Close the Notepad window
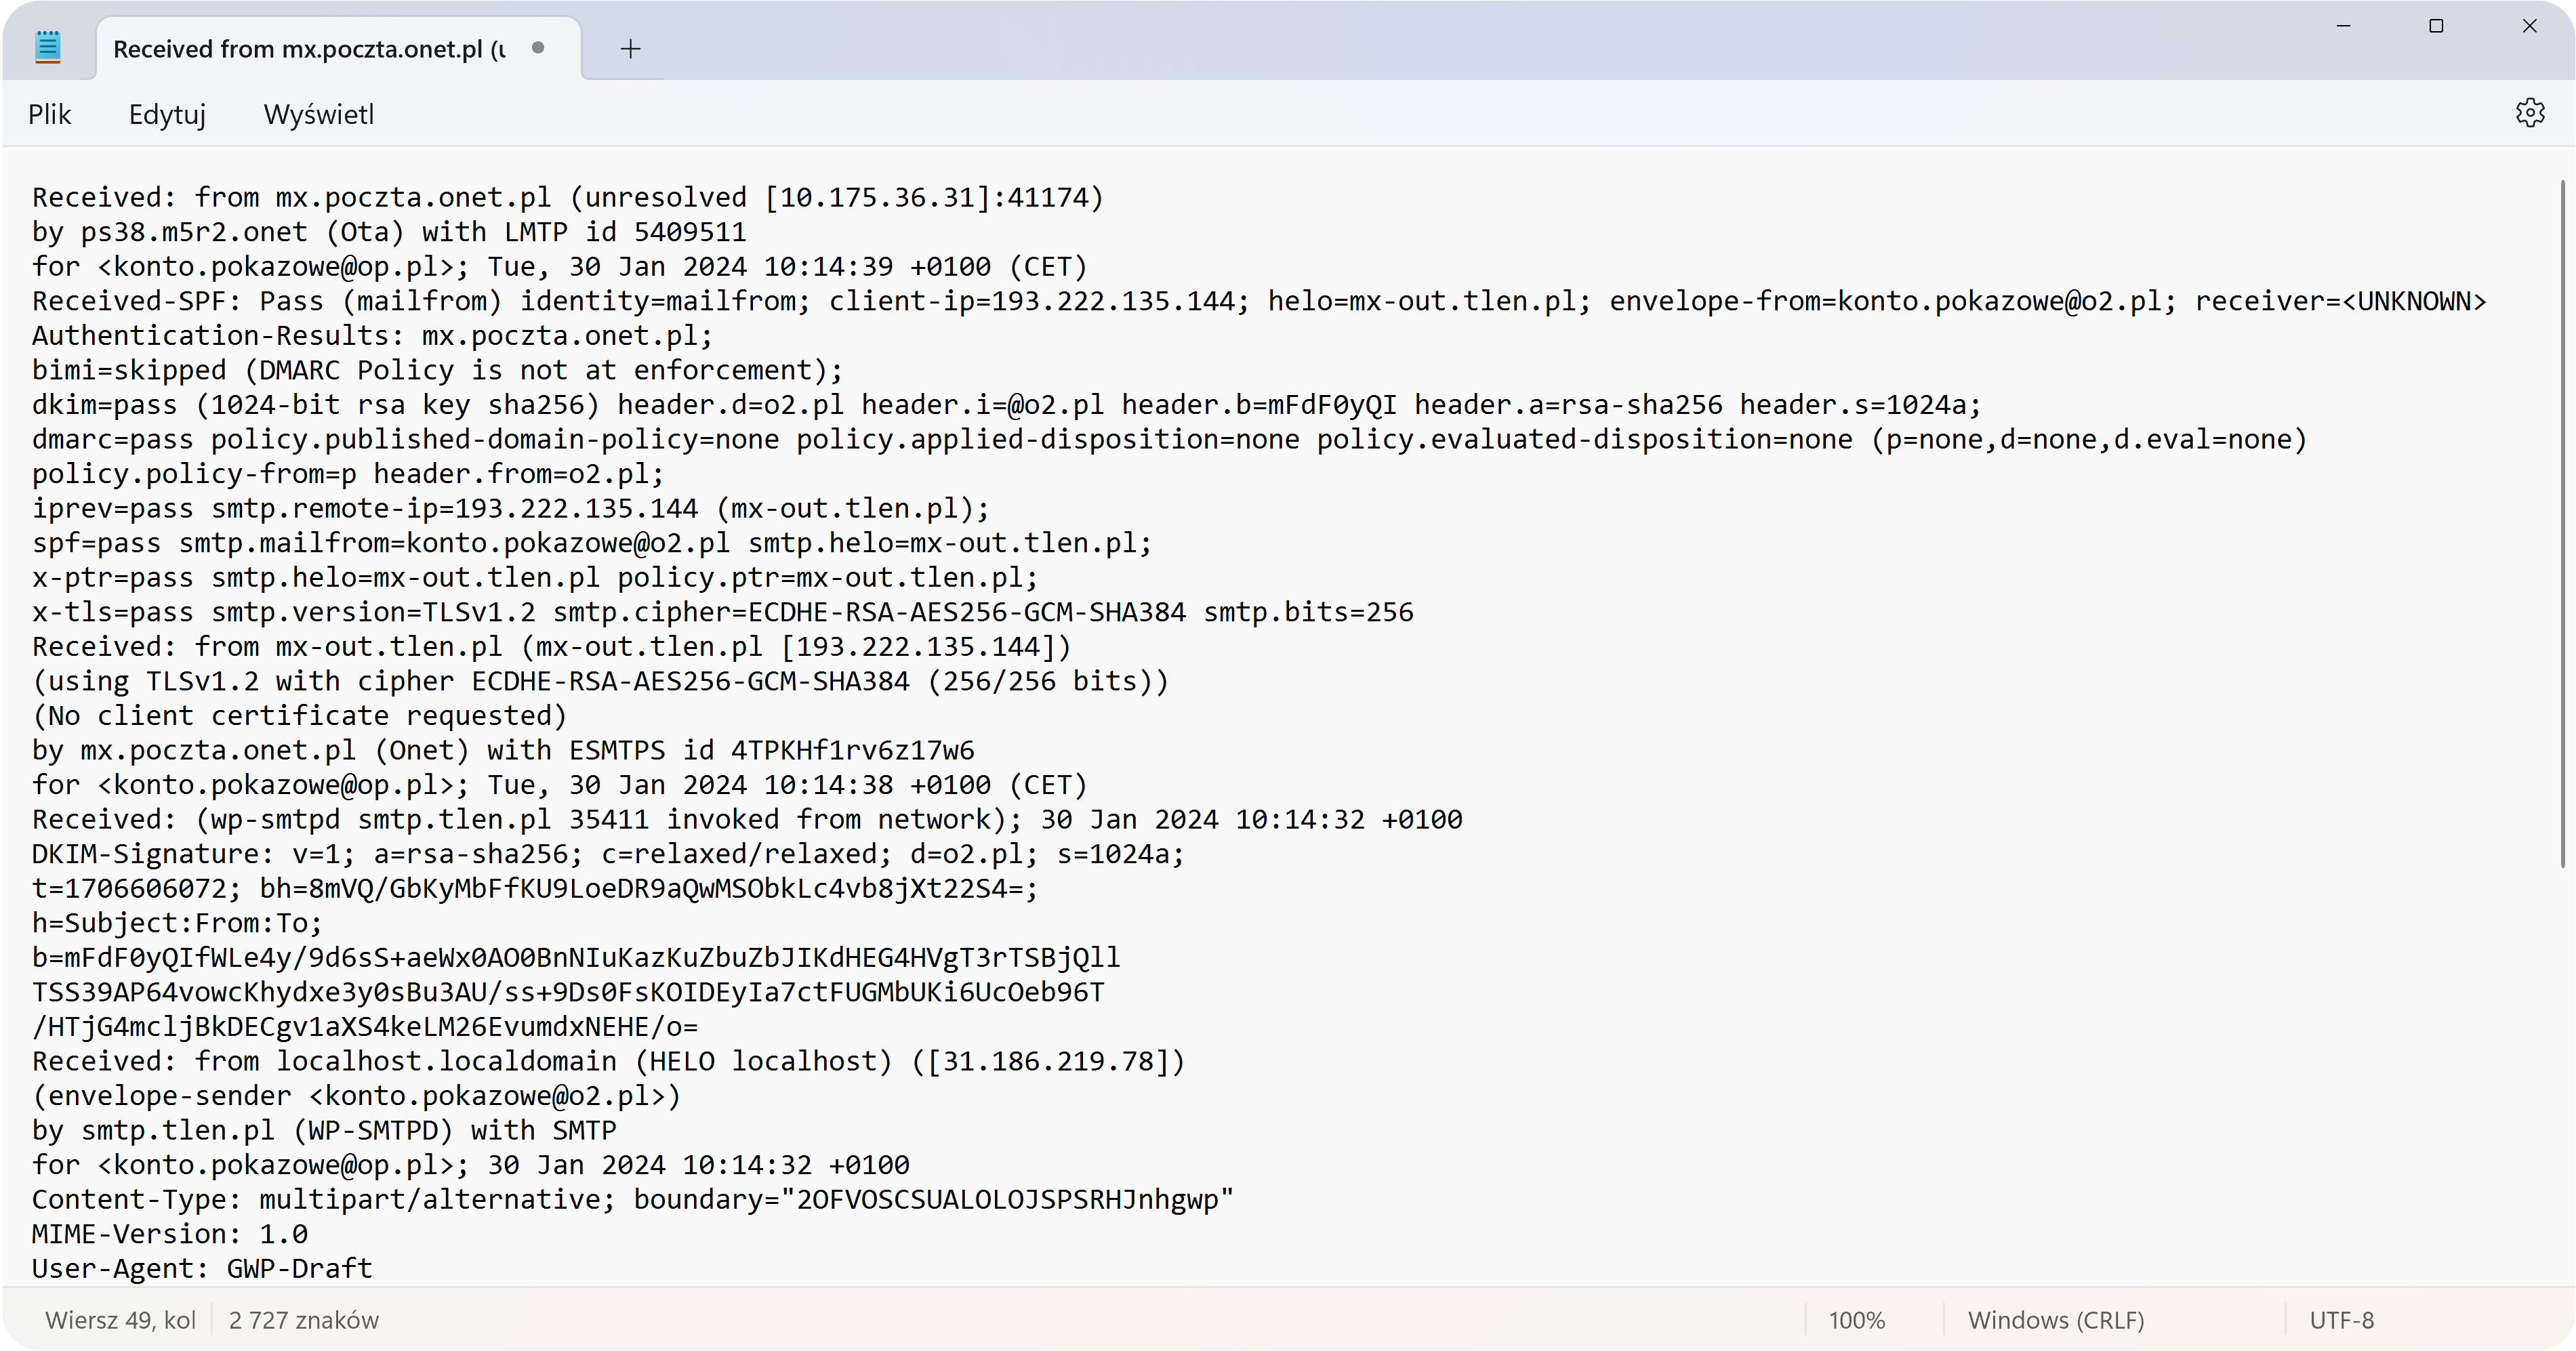Viewport: 2576px width, 1351px height. click(2530, 26)
